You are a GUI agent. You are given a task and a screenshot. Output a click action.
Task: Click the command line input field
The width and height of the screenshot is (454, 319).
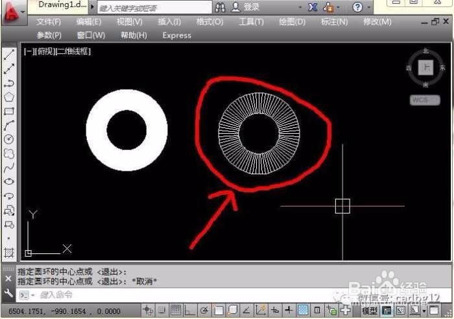point(233,295)
